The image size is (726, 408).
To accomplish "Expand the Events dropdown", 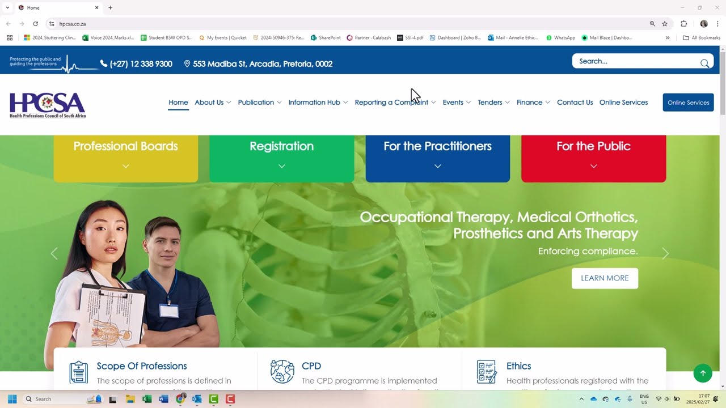I will 457,102.
